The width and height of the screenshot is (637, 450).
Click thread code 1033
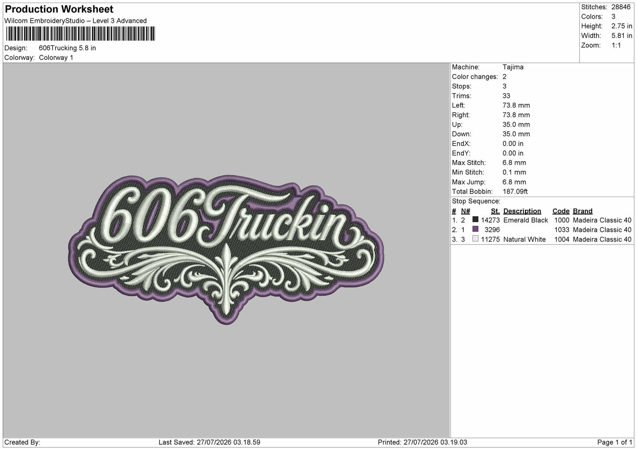tap(562, 230)
